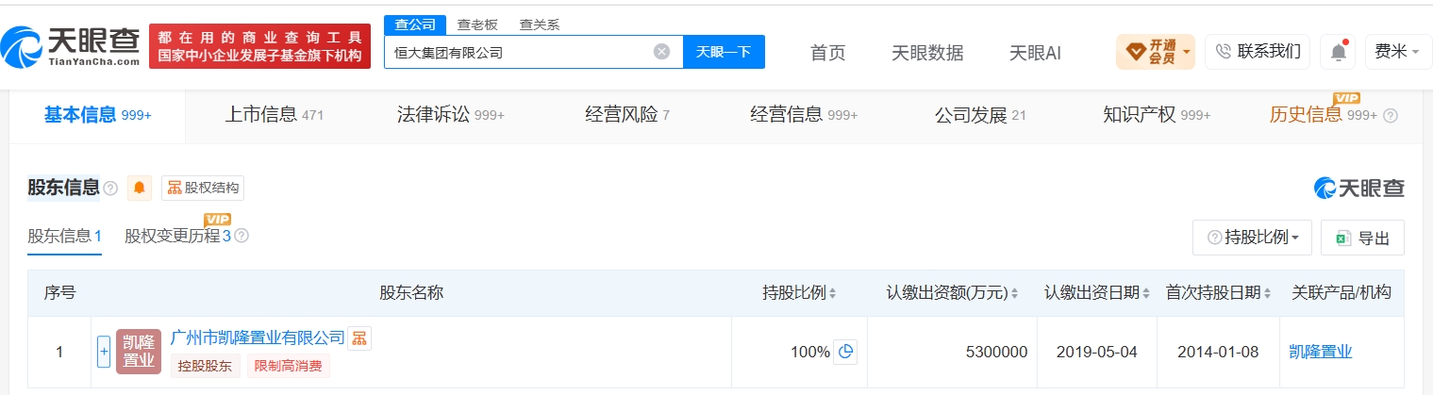
Task: Open the 开通会员 dropdown
Action: (x=1156, y=51)
